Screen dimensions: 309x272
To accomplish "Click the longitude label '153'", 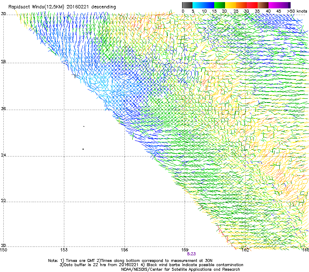I will [x=64, y=250].
